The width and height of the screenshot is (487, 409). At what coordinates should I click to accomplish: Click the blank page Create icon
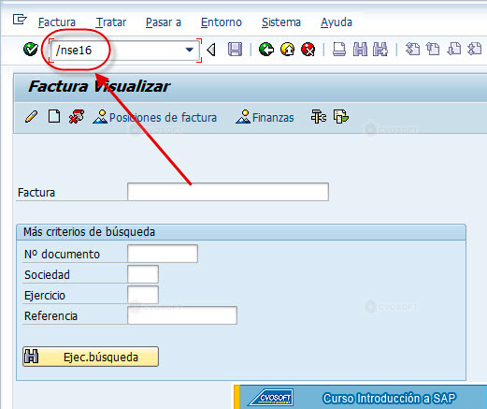[54, 116]
